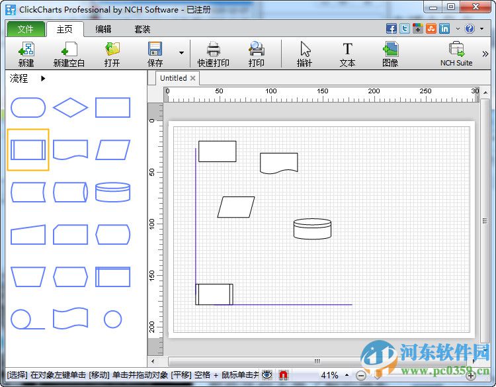Switch to the 编辑 ribbon tab

[x=103, y=29]
